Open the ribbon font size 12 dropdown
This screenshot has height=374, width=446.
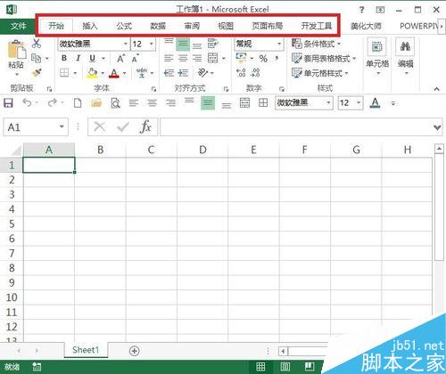152,44
